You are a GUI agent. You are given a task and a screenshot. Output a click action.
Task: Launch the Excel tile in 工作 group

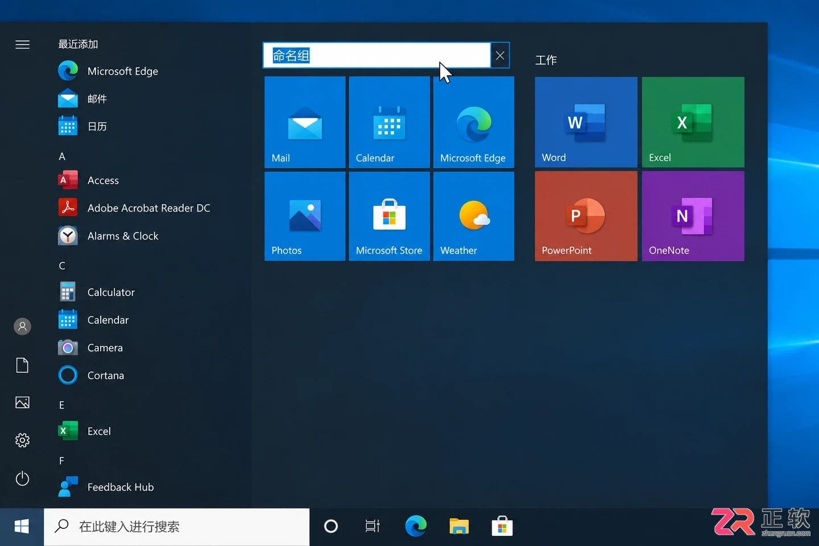point(693,122)
